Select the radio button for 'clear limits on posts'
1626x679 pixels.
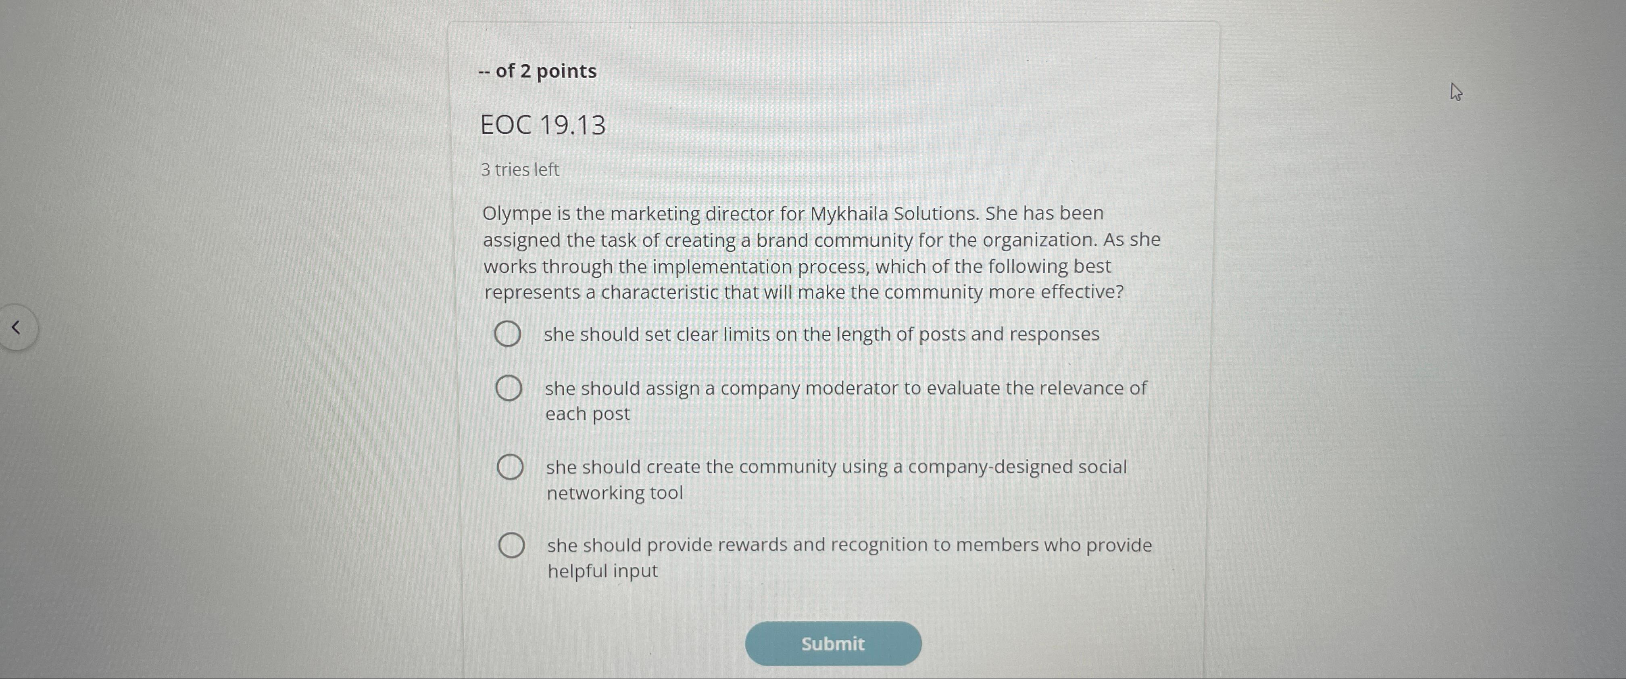pos(509,334)
